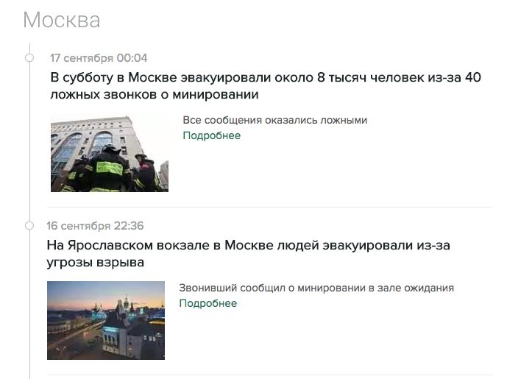Image resolution: width=507 pixels, height=379 pixels.
Task: Click the Москва section heading
Action: coord(61,20)
